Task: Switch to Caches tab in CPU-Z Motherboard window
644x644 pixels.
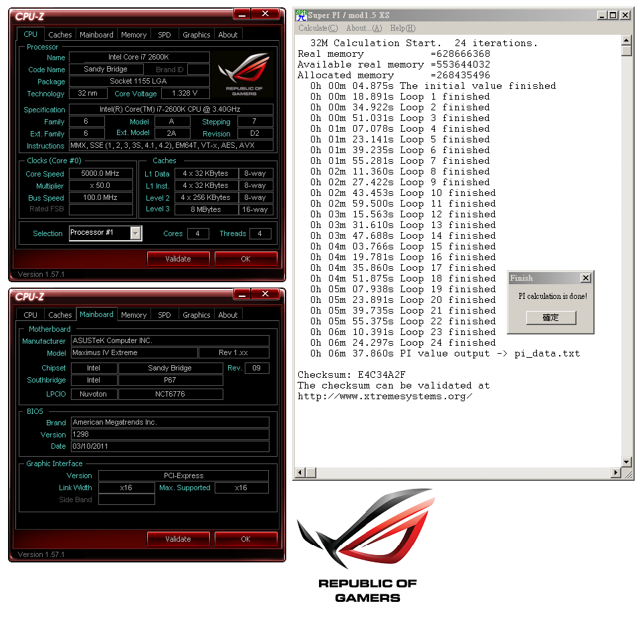Action: click(60, 314)
